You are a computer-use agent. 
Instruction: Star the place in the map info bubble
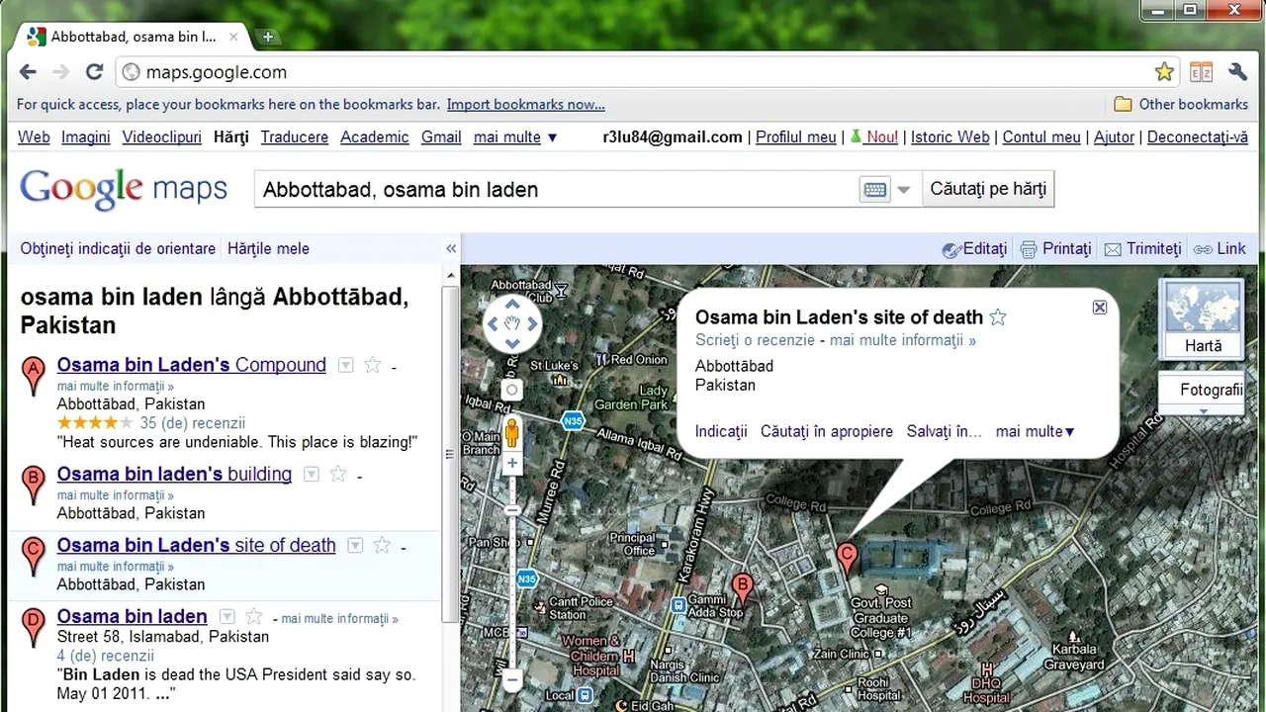pos(998,317)
